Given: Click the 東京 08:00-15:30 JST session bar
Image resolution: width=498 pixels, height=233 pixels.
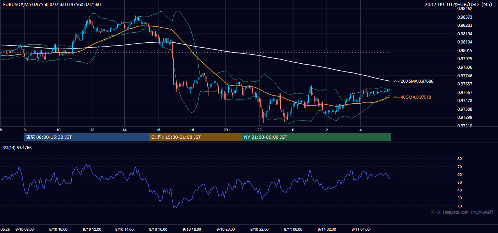Looking at the screenshot, I should click(x=87, y=137).
